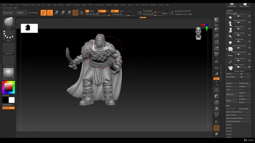Viewport: 255px width, 143px height.
Task: Click the Transp transparency icon
Action: click(x=216, y=122)
